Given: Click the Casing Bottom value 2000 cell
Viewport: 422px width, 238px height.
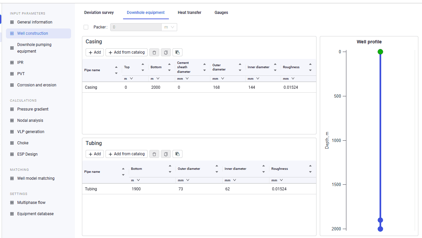Looking at the screenshot, I should (x=162, y=87).
